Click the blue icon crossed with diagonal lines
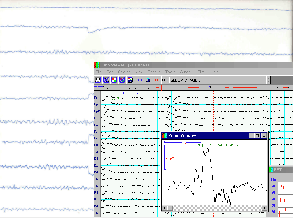This screenshot has width=293, height=218. pyautogui.click(x=122, y=80)
